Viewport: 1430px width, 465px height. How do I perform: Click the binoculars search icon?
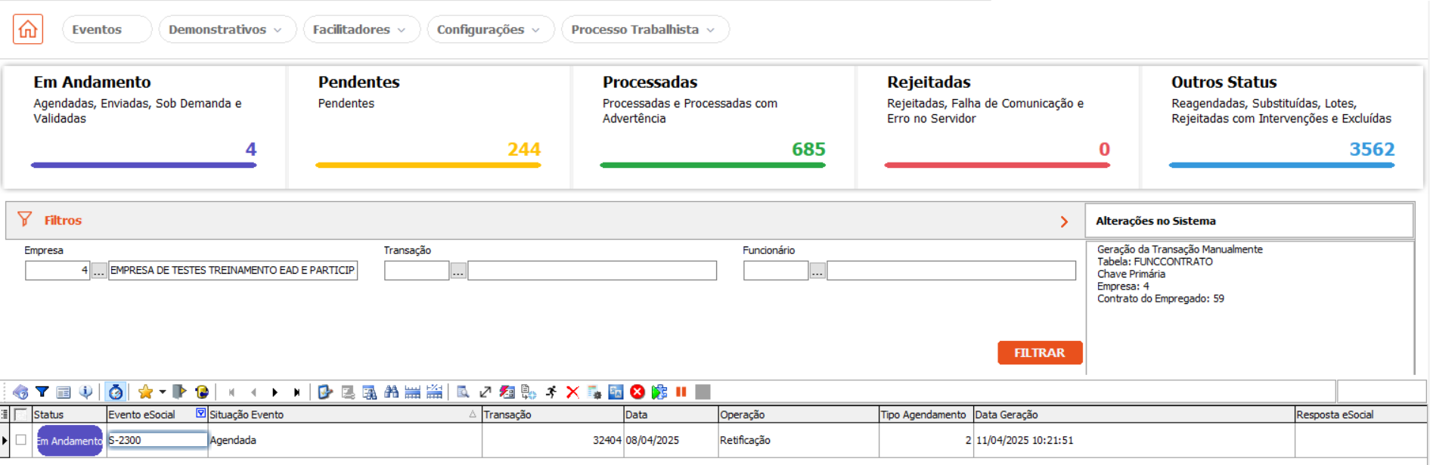[x=391, y=392]
